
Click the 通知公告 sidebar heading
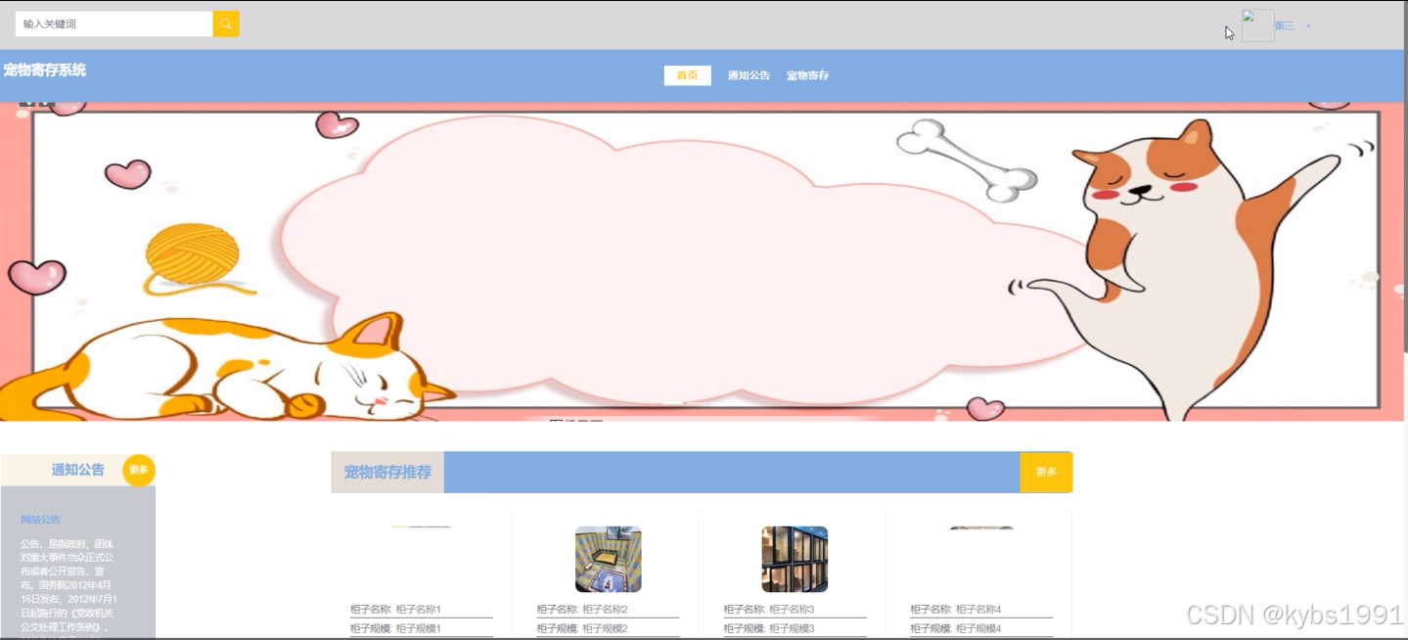[x=77, y=470]
